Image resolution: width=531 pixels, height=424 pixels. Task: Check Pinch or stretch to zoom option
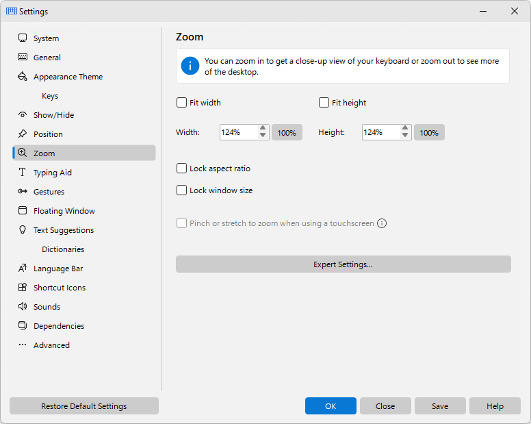click(181, 223)
